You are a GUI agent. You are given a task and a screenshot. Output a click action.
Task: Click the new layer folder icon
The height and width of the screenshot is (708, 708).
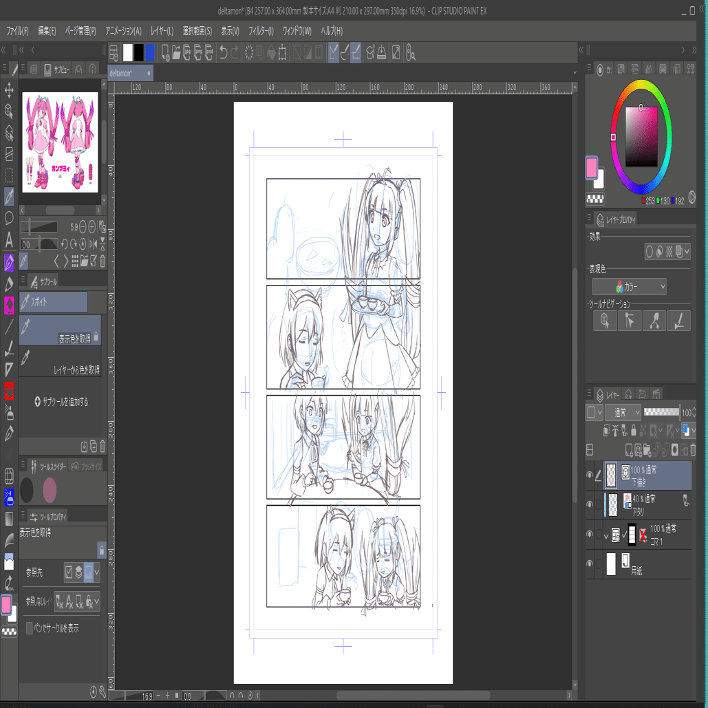point(647,450)
